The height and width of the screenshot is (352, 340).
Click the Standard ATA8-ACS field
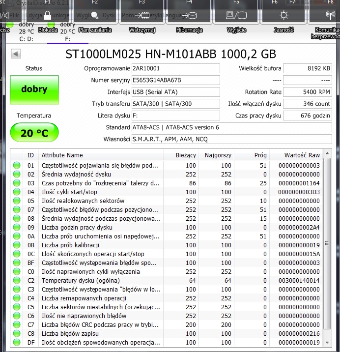(x=232, y=127)
